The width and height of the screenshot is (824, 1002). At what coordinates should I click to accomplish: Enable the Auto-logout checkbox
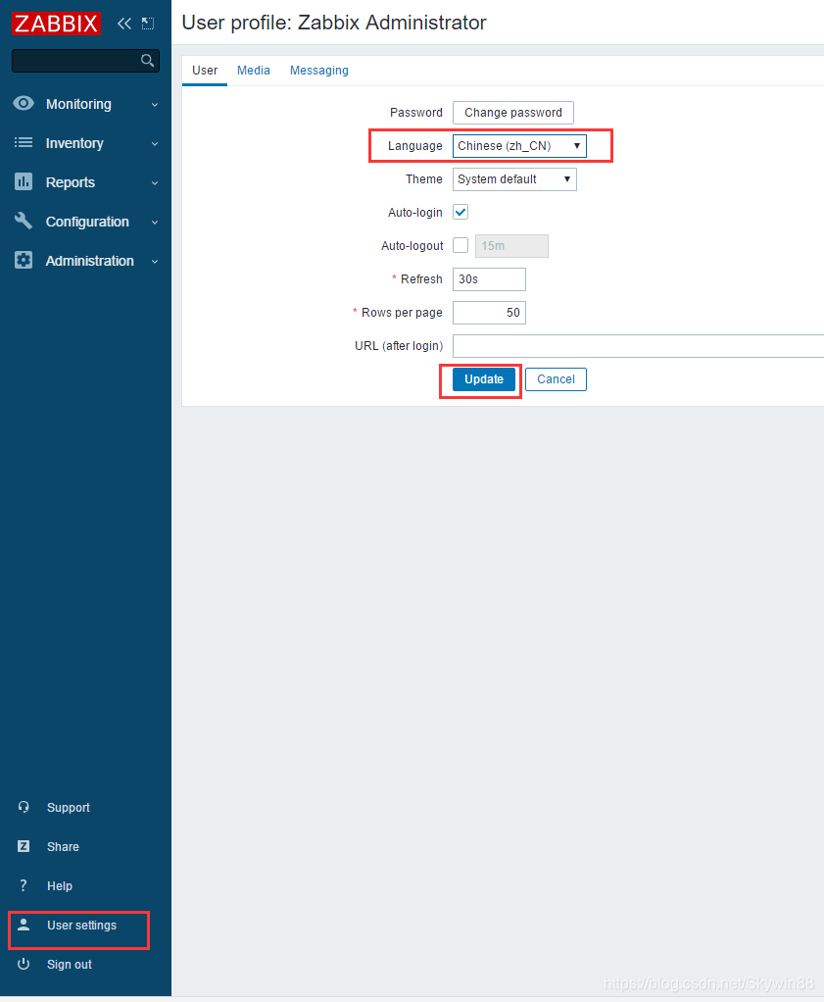[x=460, y=245]
